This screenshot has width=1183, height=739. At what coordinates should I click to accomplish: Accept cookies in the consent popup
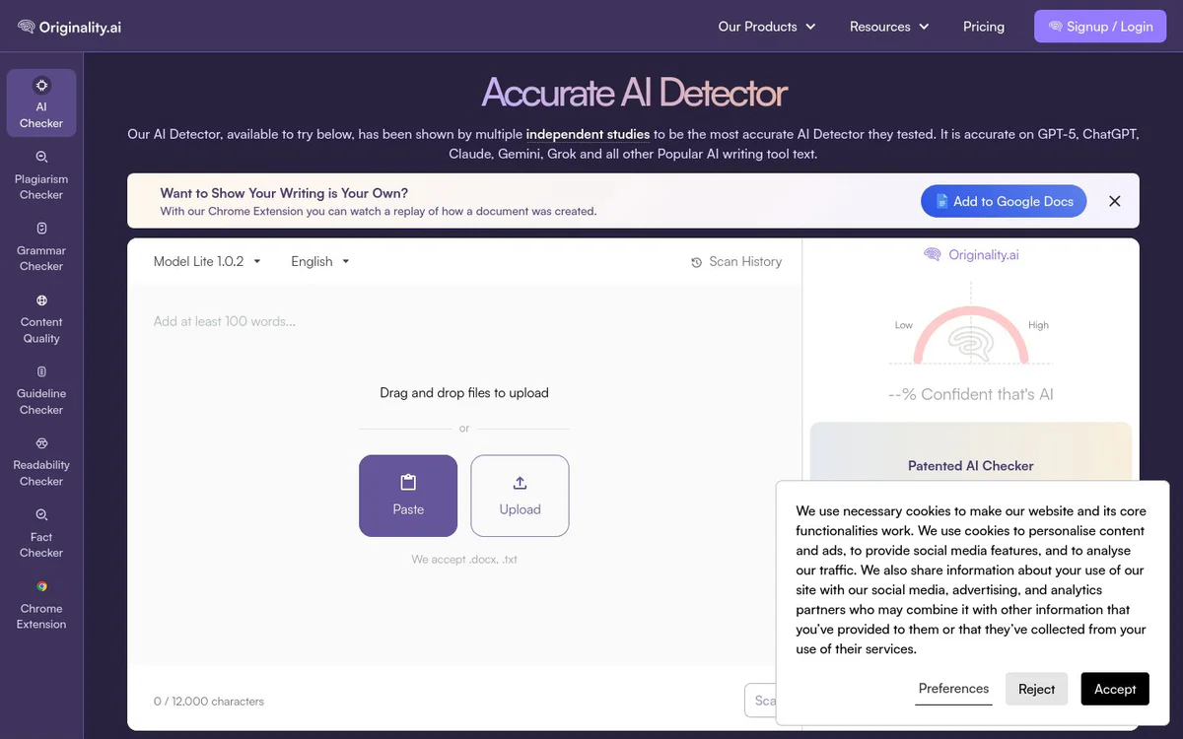(1115, 689)
